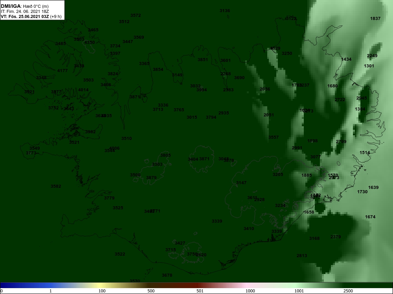
Task: Click the map value 2056
Action: tap(265, 89)
